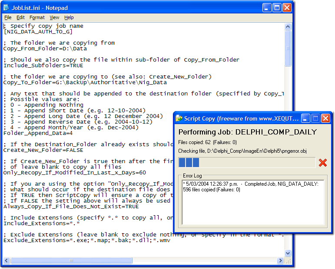Click the horizontal scrollbar right arrow
The height and width of the screenshot is (269, 335).
(280, 260)
